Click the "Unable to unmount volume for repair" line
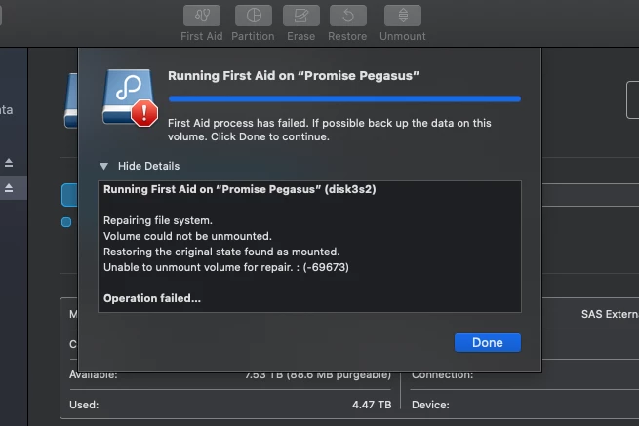The width and height of the screenshot is (639, 426). click(x=226, y=267)
